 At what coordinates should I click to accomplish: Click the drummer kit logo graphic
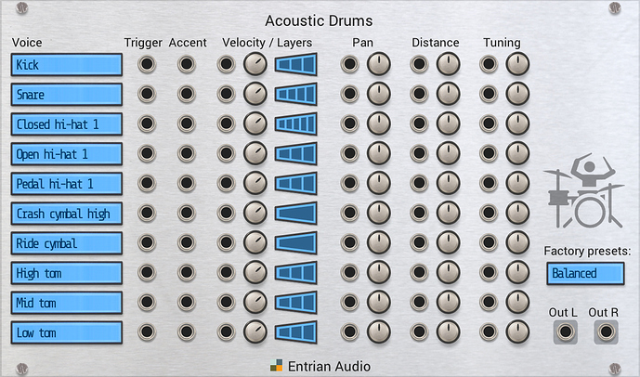pyautogui.click(x=583, y=191)
